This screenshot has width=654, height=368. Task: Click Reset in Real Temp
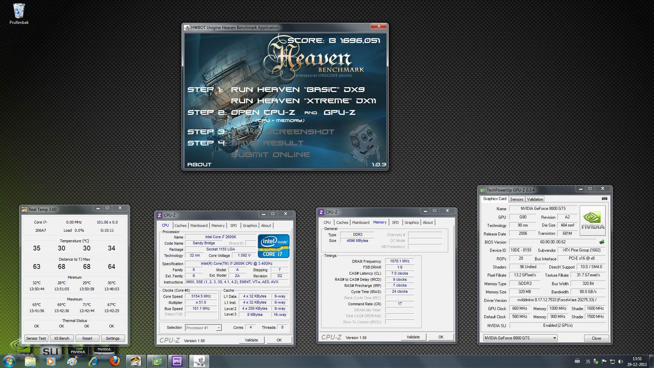pyautogui.click(x=87, y=338)
